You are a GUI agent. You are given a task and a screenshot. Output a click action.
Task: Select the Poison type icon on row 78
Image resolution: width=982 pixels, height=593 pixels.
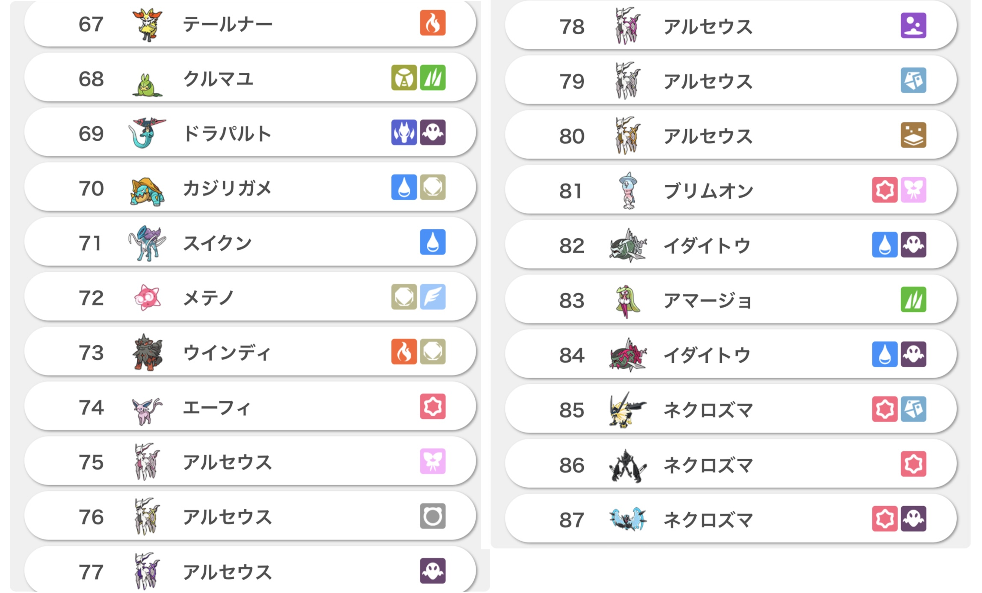pos(913,25)
